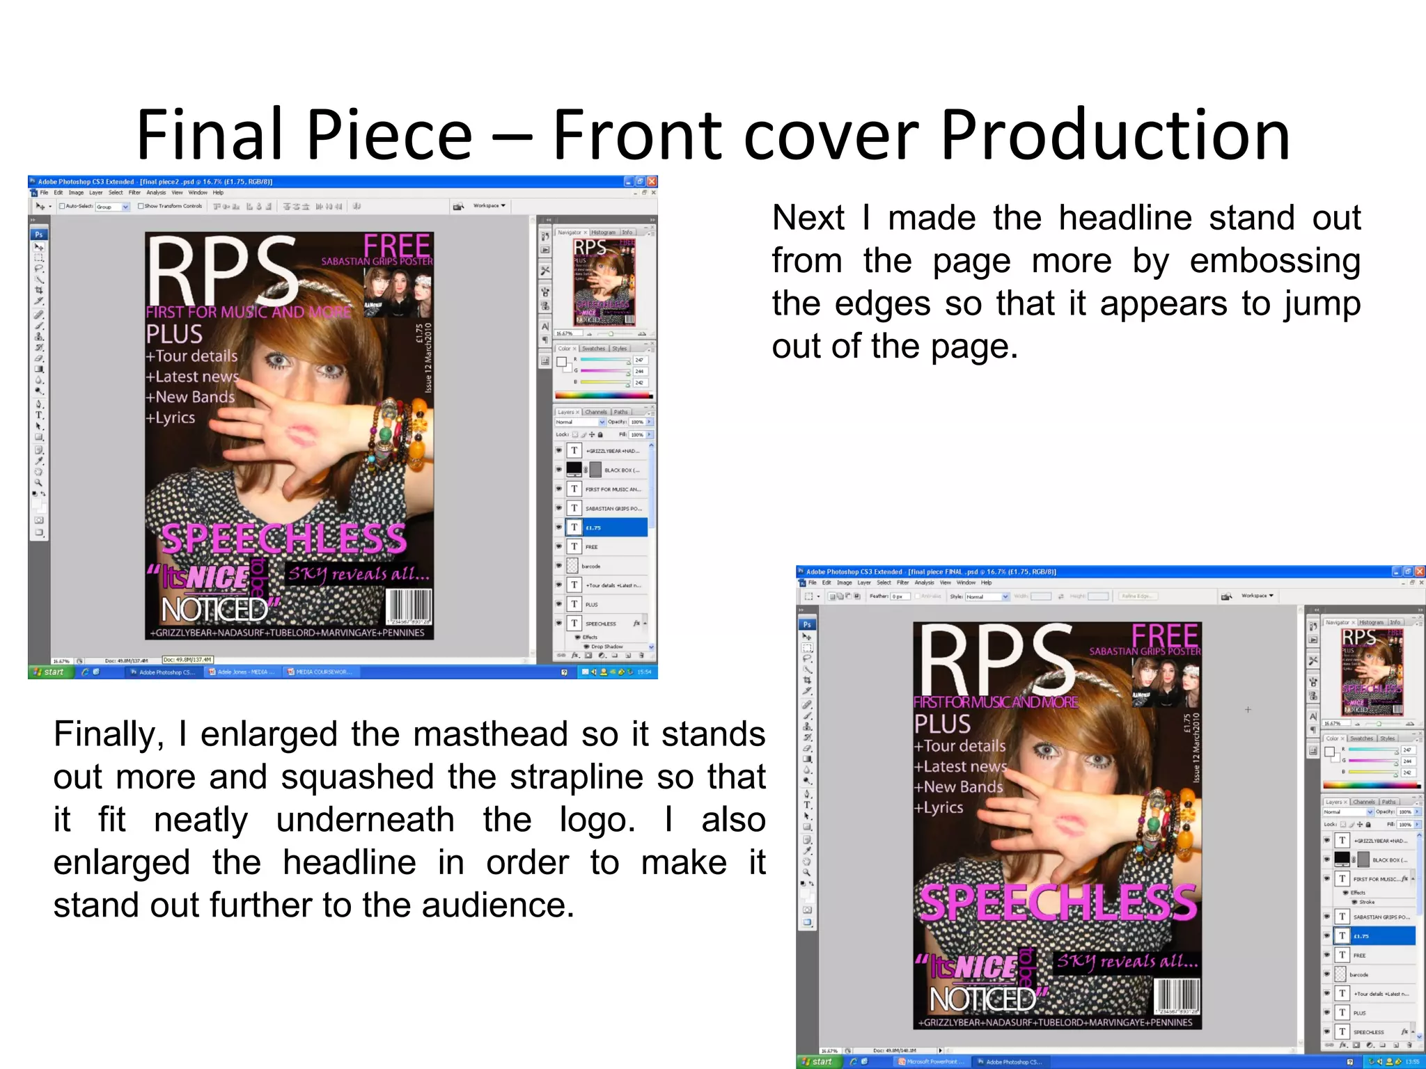Viewport: 1426px width, 1069px height.
Task: Open Workspace dropdown in final piece2 window
Action: click(x=489, y=205)
